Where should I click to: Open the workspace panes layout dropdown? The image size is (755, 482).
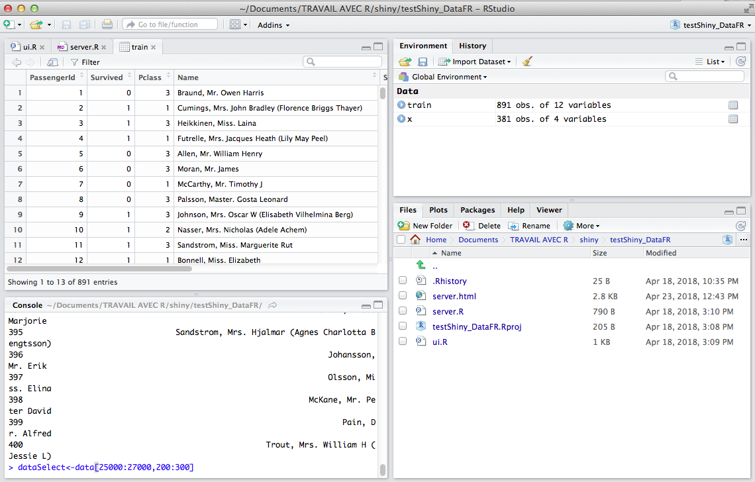click(x=238, y=24)
